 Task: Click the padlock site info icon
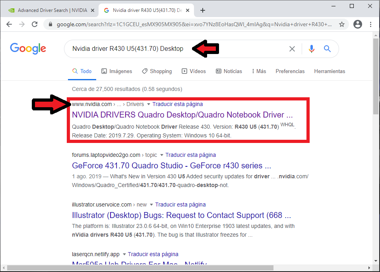50,24
